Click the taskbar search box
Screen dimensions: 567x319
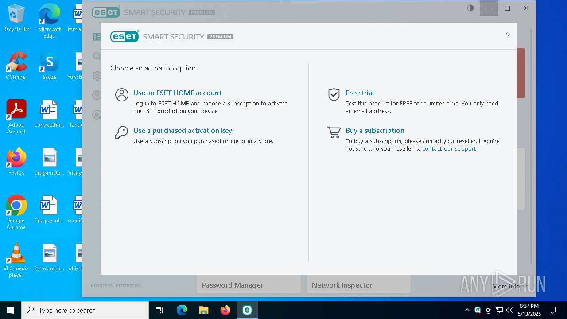(85, 310)
